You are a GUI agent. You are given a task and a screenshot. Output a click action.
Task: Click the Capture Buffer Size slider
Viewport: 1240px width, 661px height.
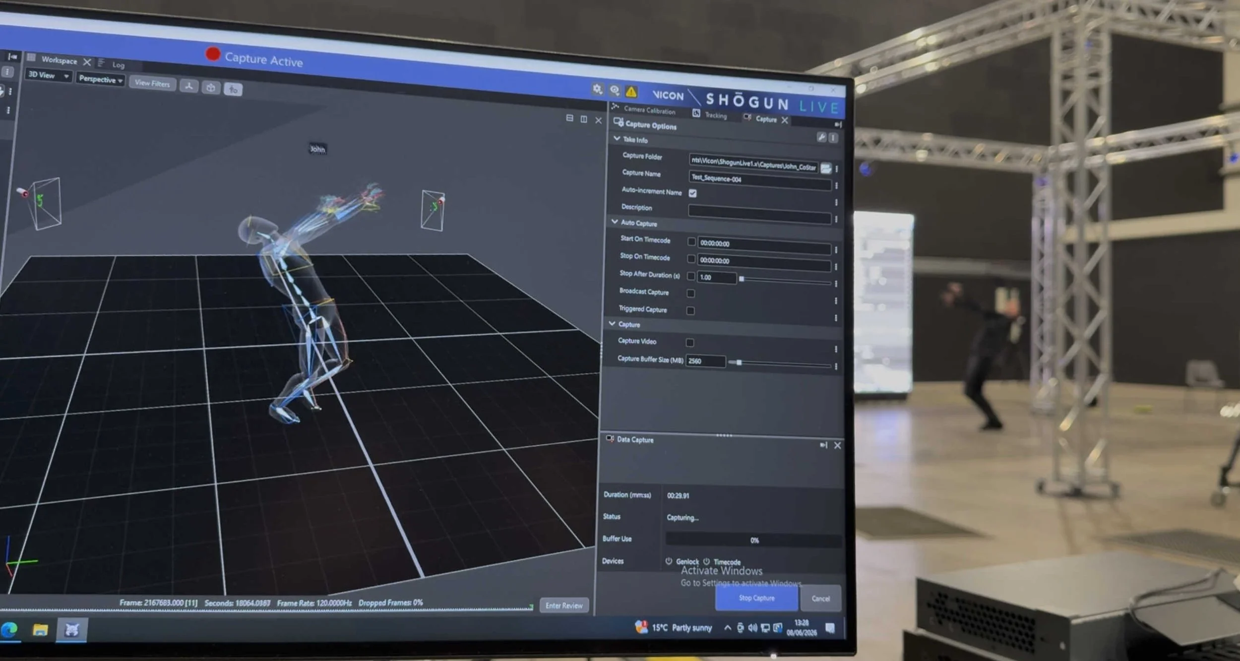pyautogui.click(x=780, y=364)
